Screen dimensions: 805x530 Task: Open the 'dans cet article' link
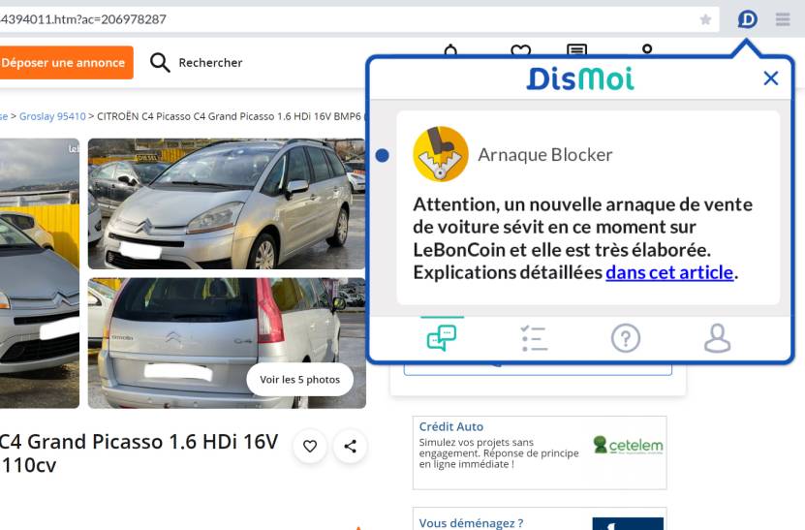click(x=669, y=272)
